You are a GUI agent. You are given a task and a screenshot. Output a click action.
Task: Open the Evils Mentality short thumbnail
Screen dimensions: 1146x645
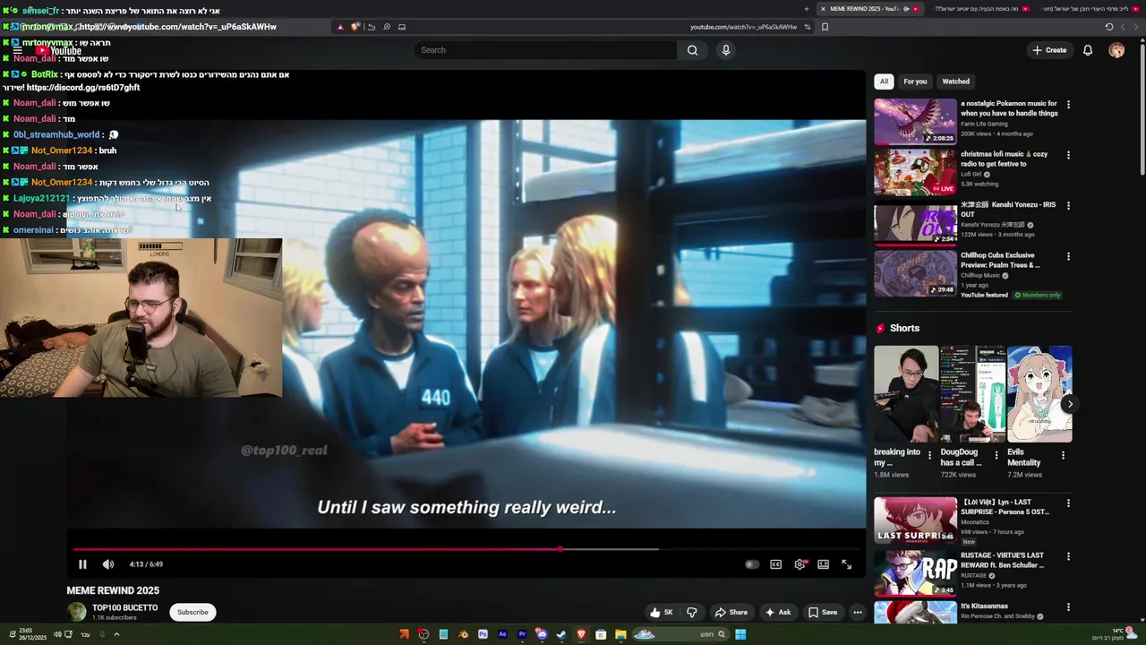(x=1039, y=394)
